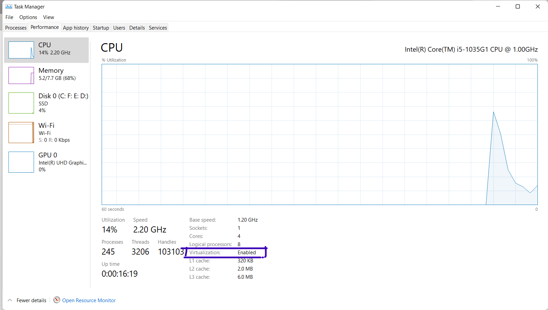Click the L1 cache 320 KB value

(245, 261)
